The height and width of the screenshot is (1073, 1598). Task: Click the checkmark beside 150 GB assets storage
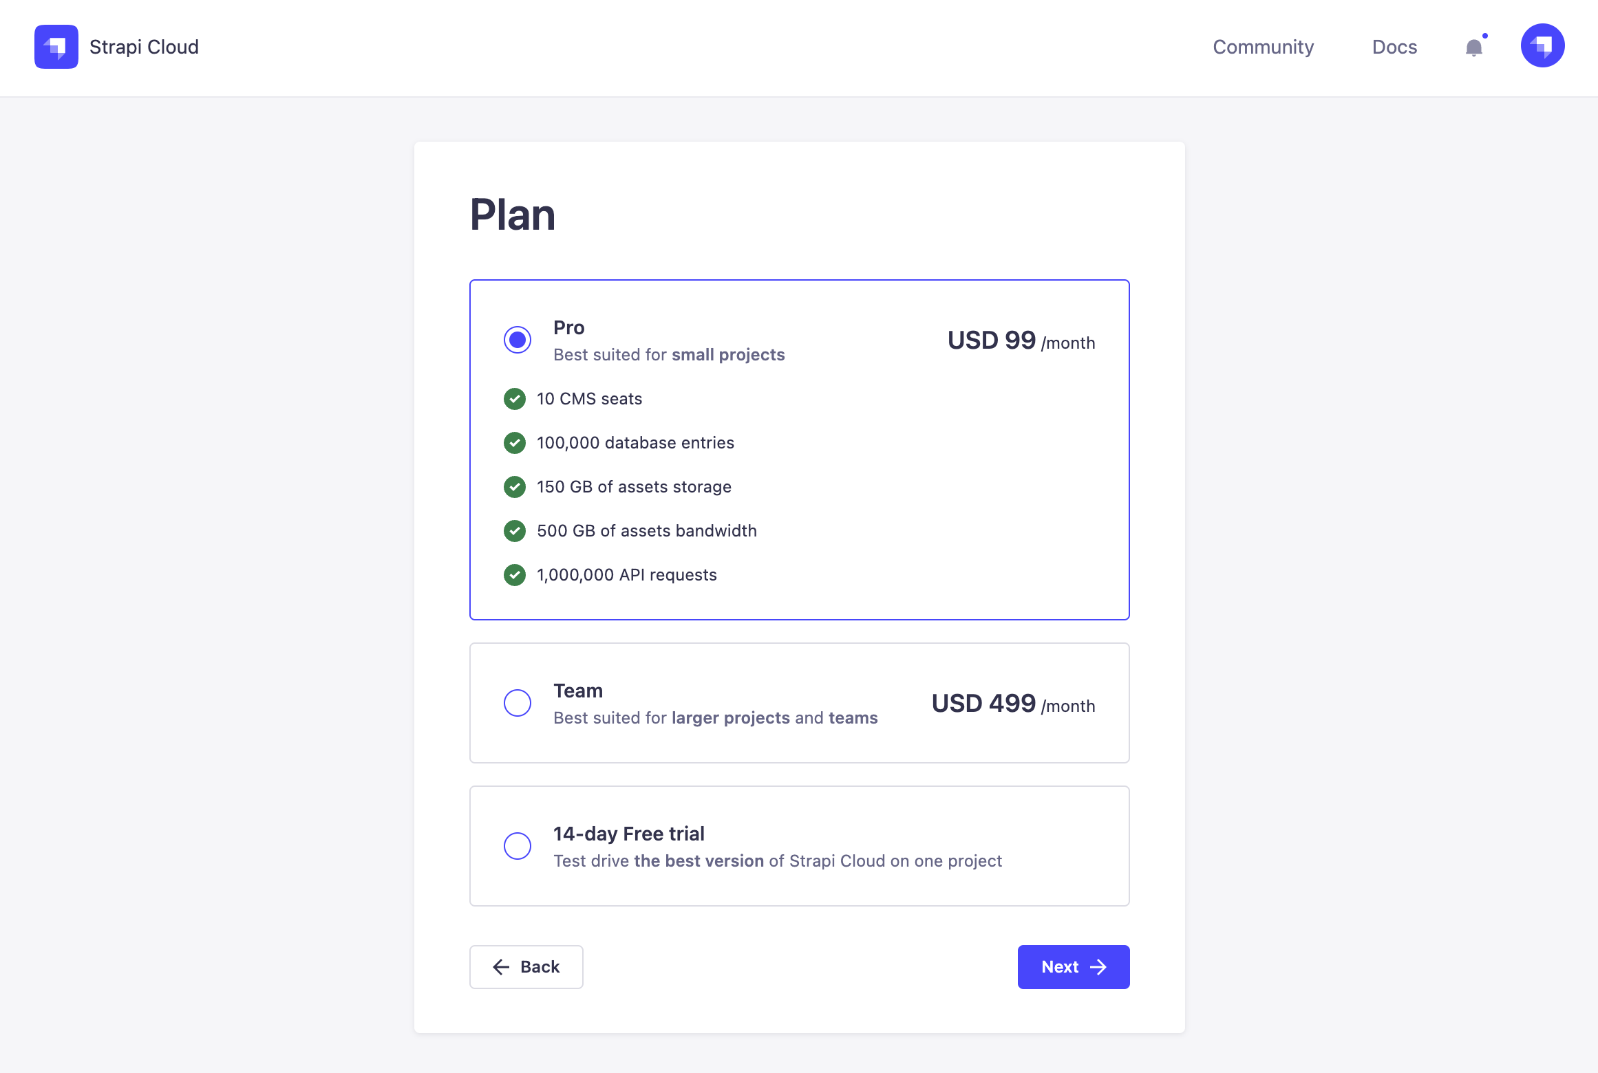coord(515,487)
